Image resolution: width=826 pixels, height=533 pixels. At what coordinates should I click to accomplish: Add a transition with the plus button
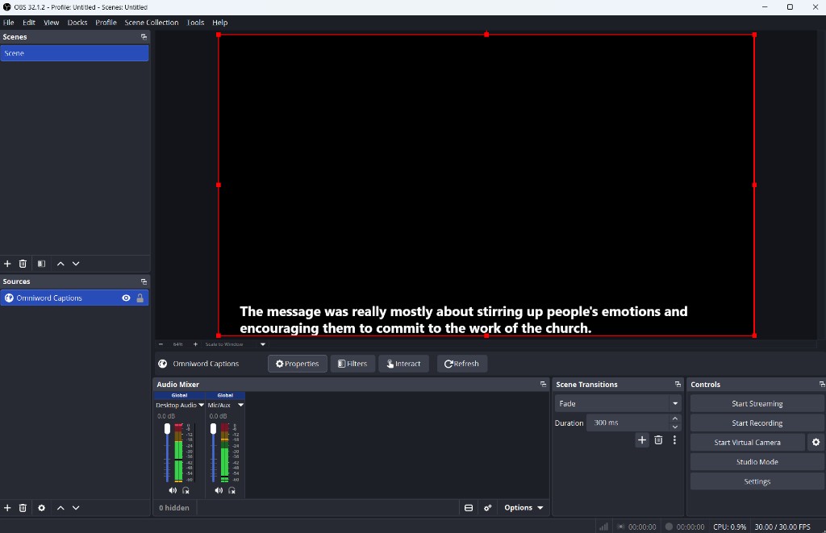tap(642, 440)
